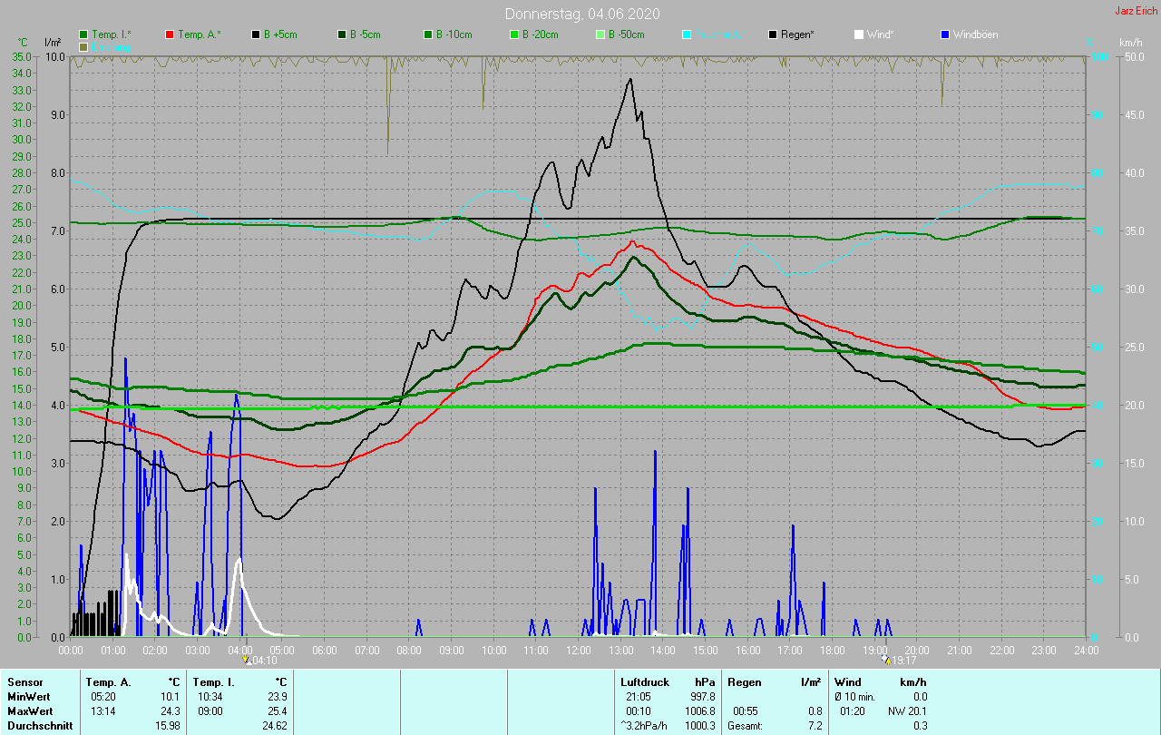Image resolution: width=1161 pixels, height=735 pixels.
Task: Select the Luftdruck column header
Action: coord(645,681)
